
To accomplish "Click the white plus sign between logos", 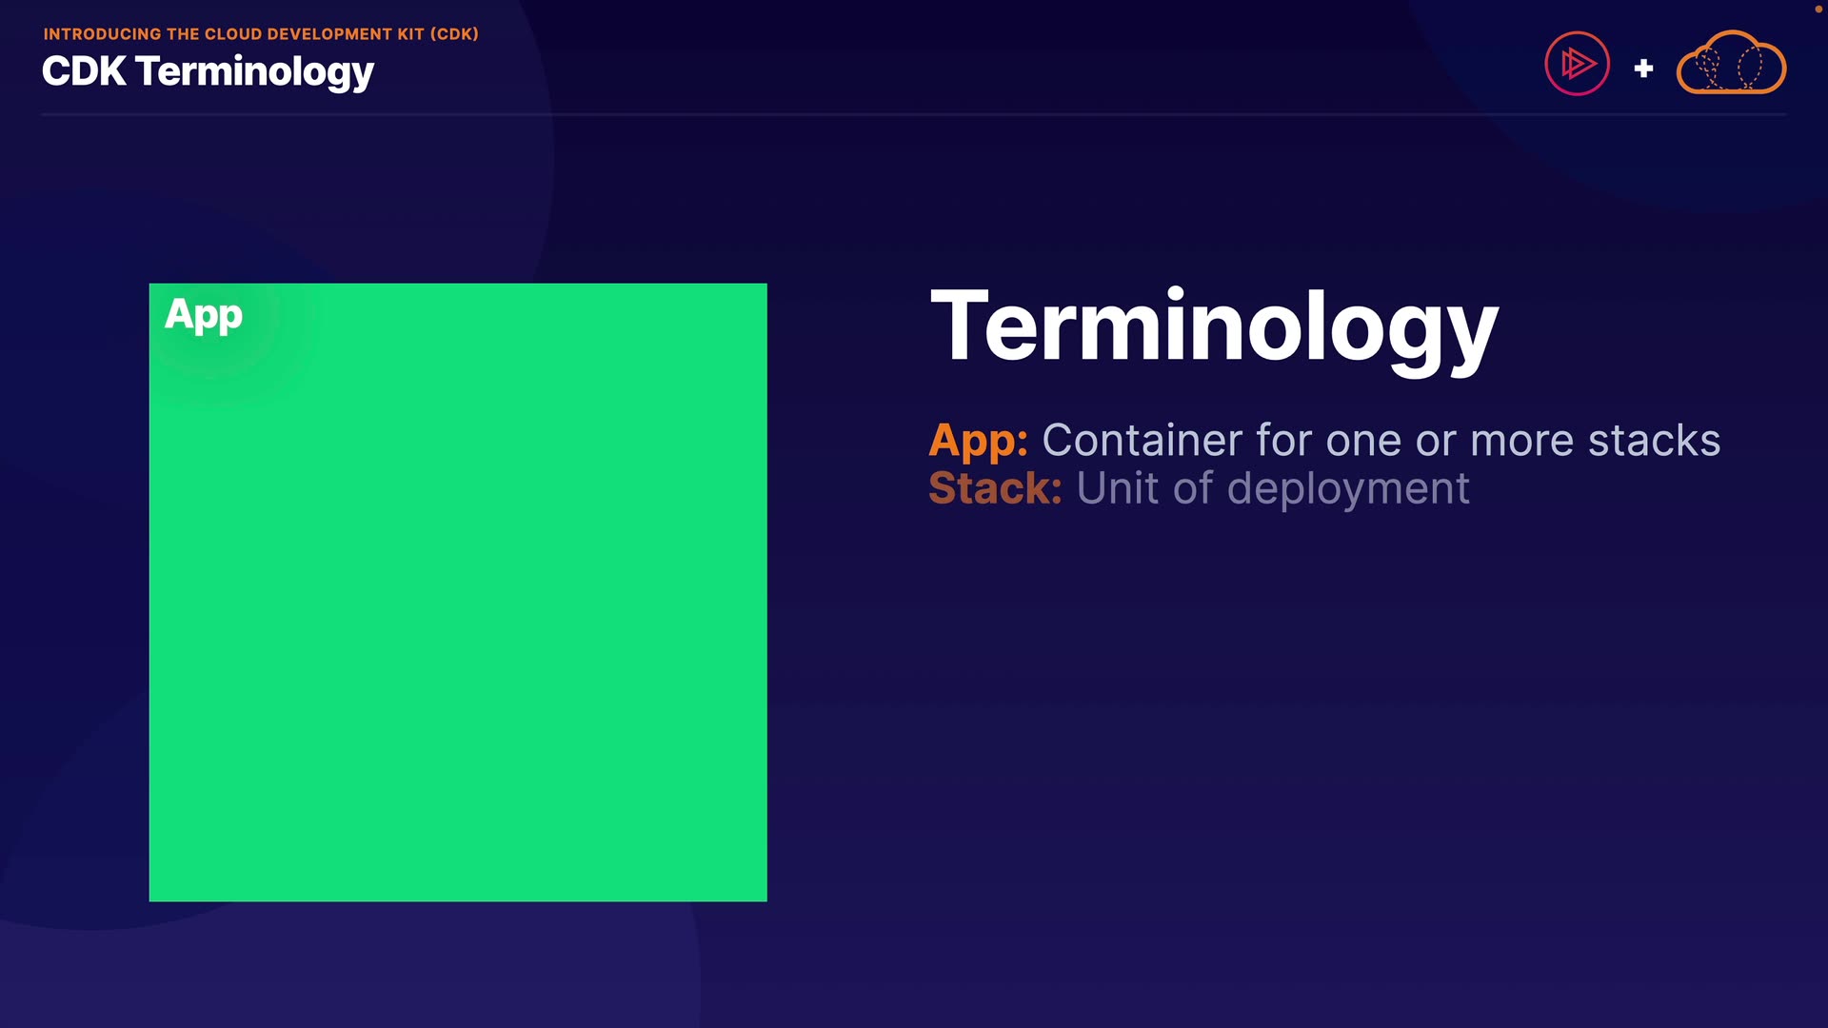I will tap(1643, 69).
